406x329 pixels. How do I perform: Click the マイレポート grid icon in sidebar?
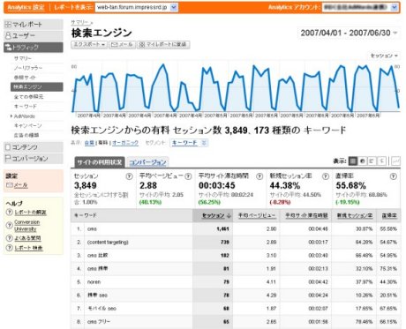8,25
